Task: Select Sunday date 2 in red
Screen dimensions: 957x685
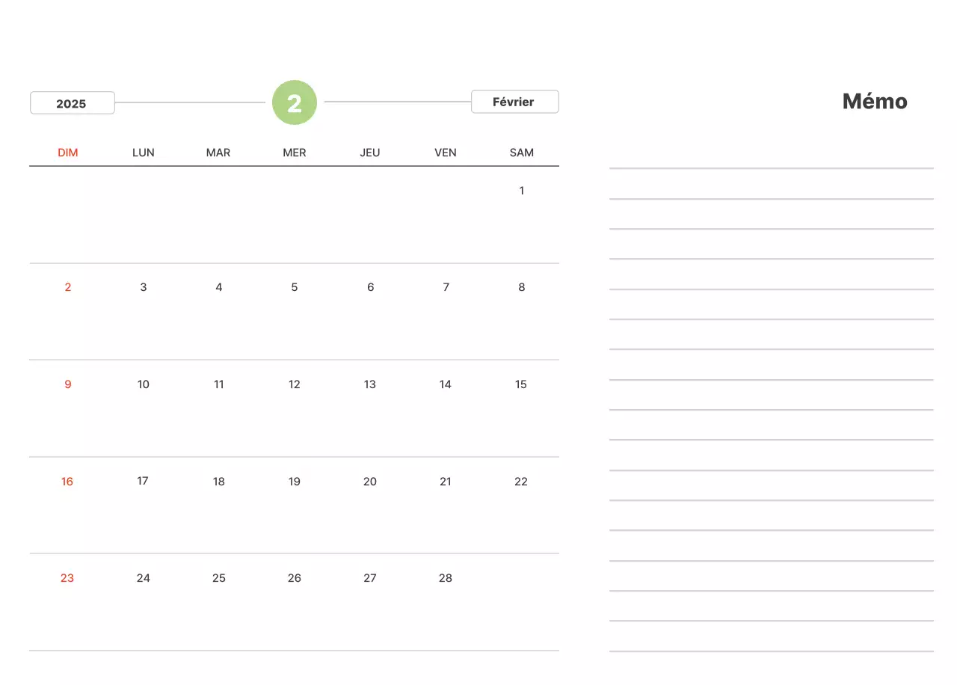Action: click(68, 287)
